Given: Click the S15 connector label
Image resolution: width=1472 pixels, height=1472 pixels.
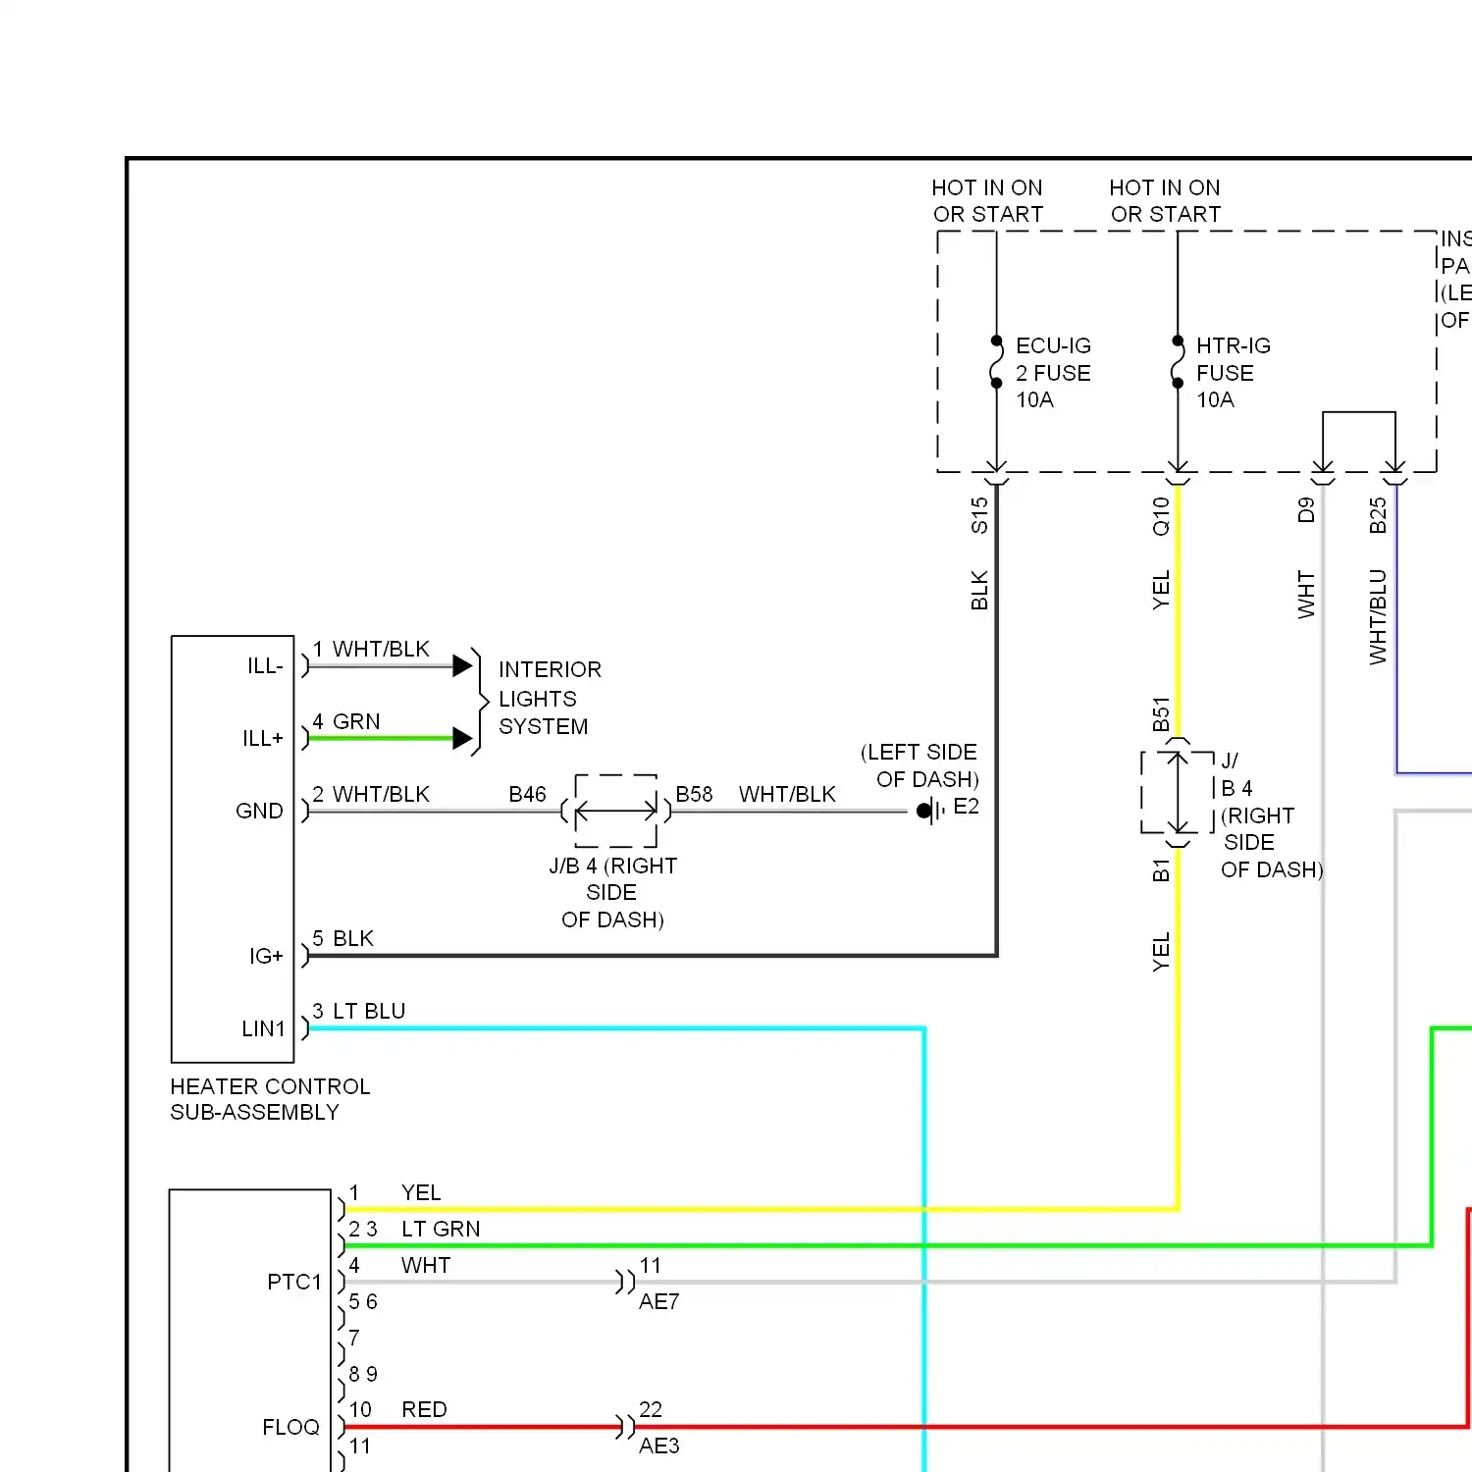Looking at the screenshot, I should point(979,515).
